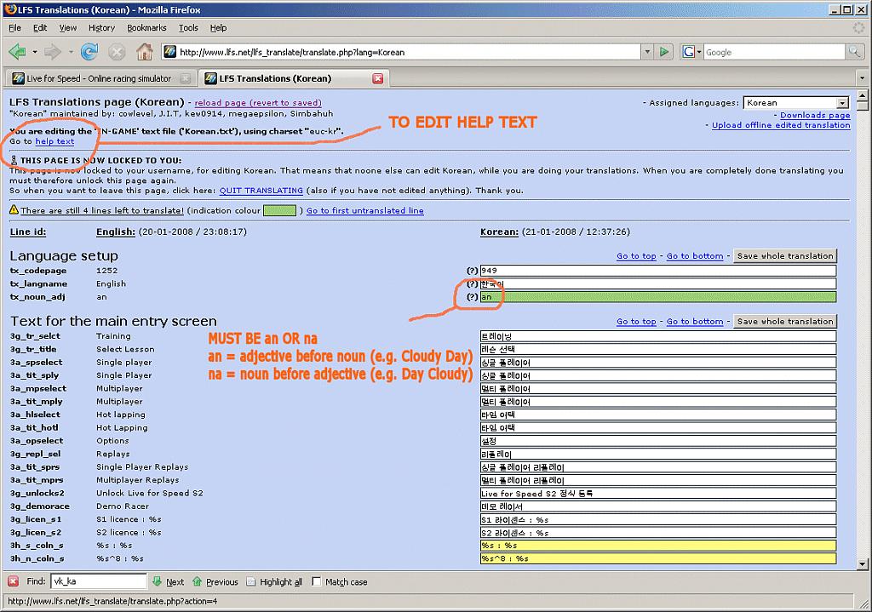Open the File menu
The image size is (872, 612).
[15, 28]
